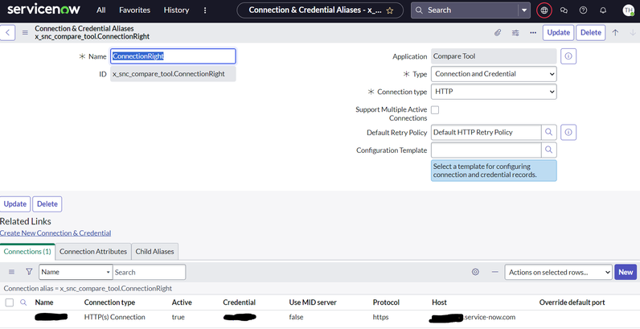Image resolution: width=640 pixels, height=329 pixels.
Task: Switch to Connections (1) tab
Action: (x=27, y=252)
